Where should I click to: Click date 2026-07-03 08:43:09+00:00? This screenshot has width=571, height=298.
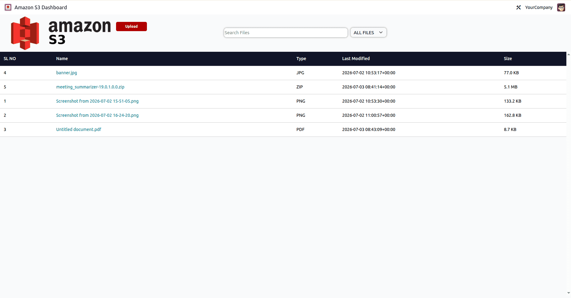369,129
